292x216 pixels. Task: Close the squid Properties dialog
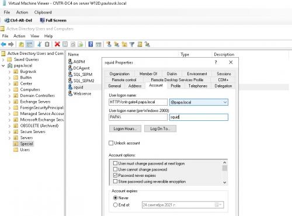231,62
